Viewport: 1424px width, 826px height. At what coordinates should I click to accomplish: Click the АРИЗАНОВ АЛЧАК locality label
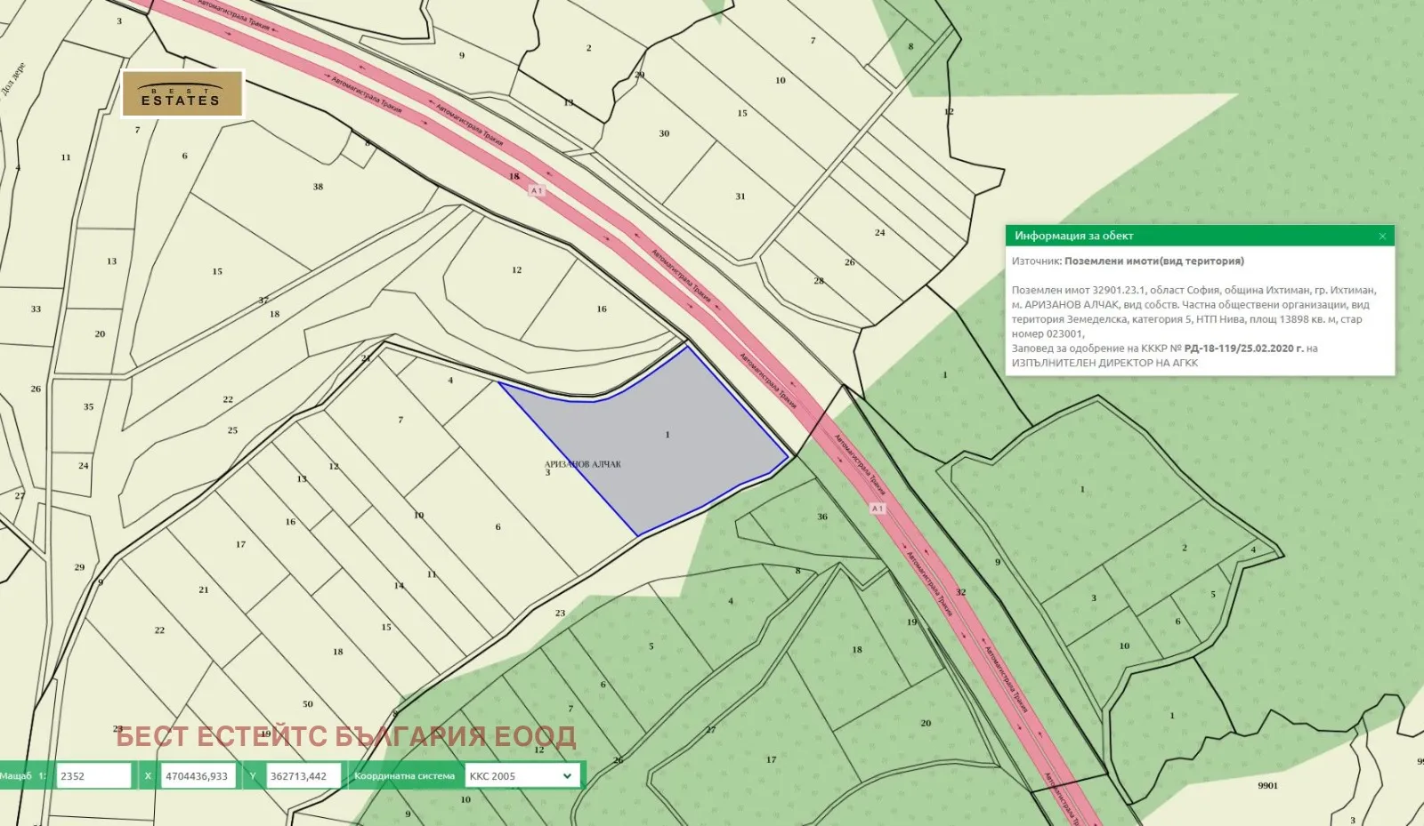[583, 464]
